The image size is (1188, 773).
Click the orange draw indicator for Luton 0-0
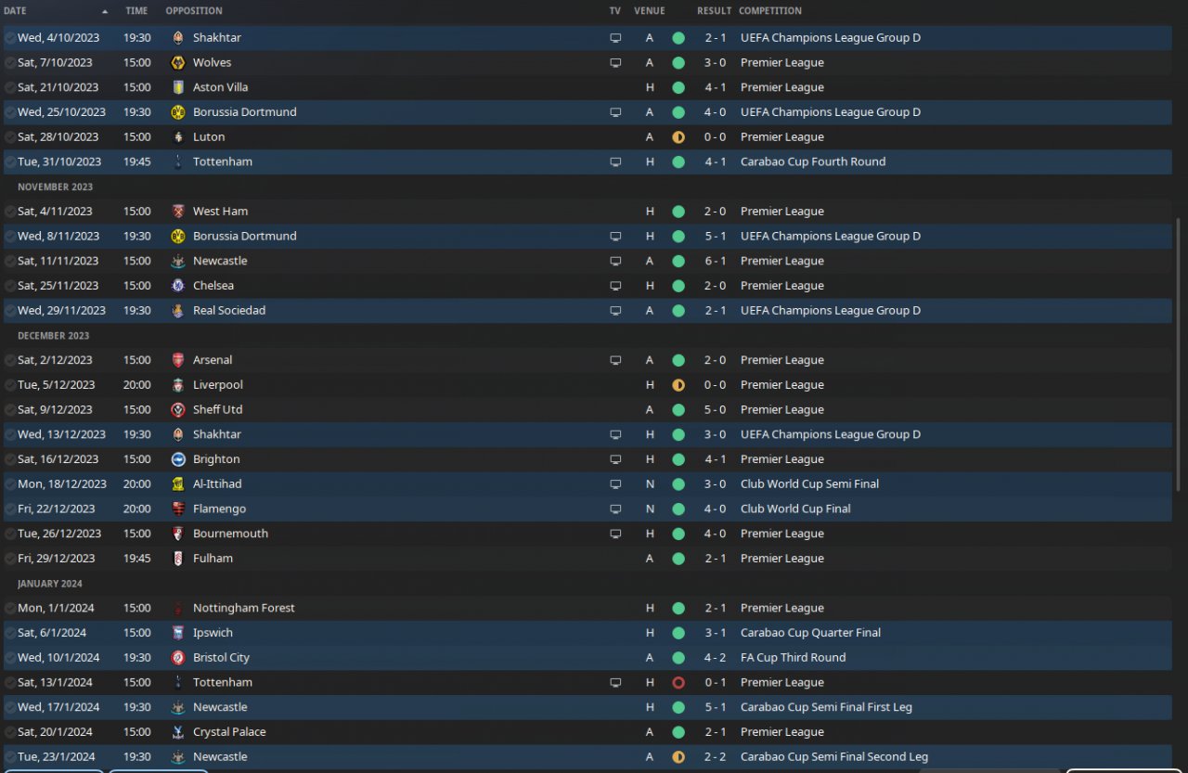click(678, 137)
